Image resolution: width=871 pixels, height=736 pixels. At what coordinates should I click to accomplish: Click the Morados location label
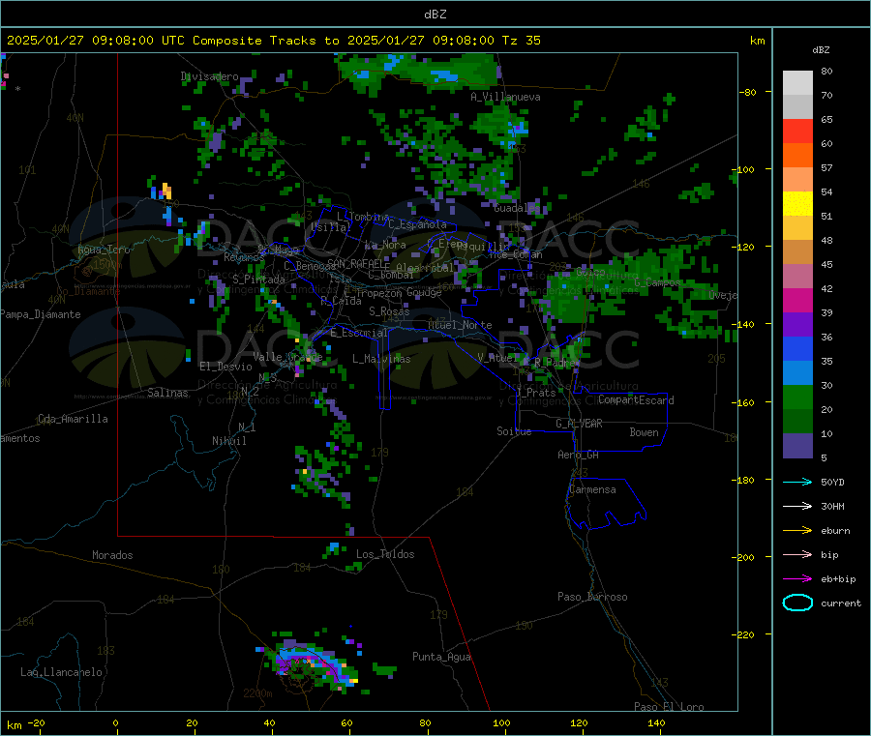tap(112, 555)
